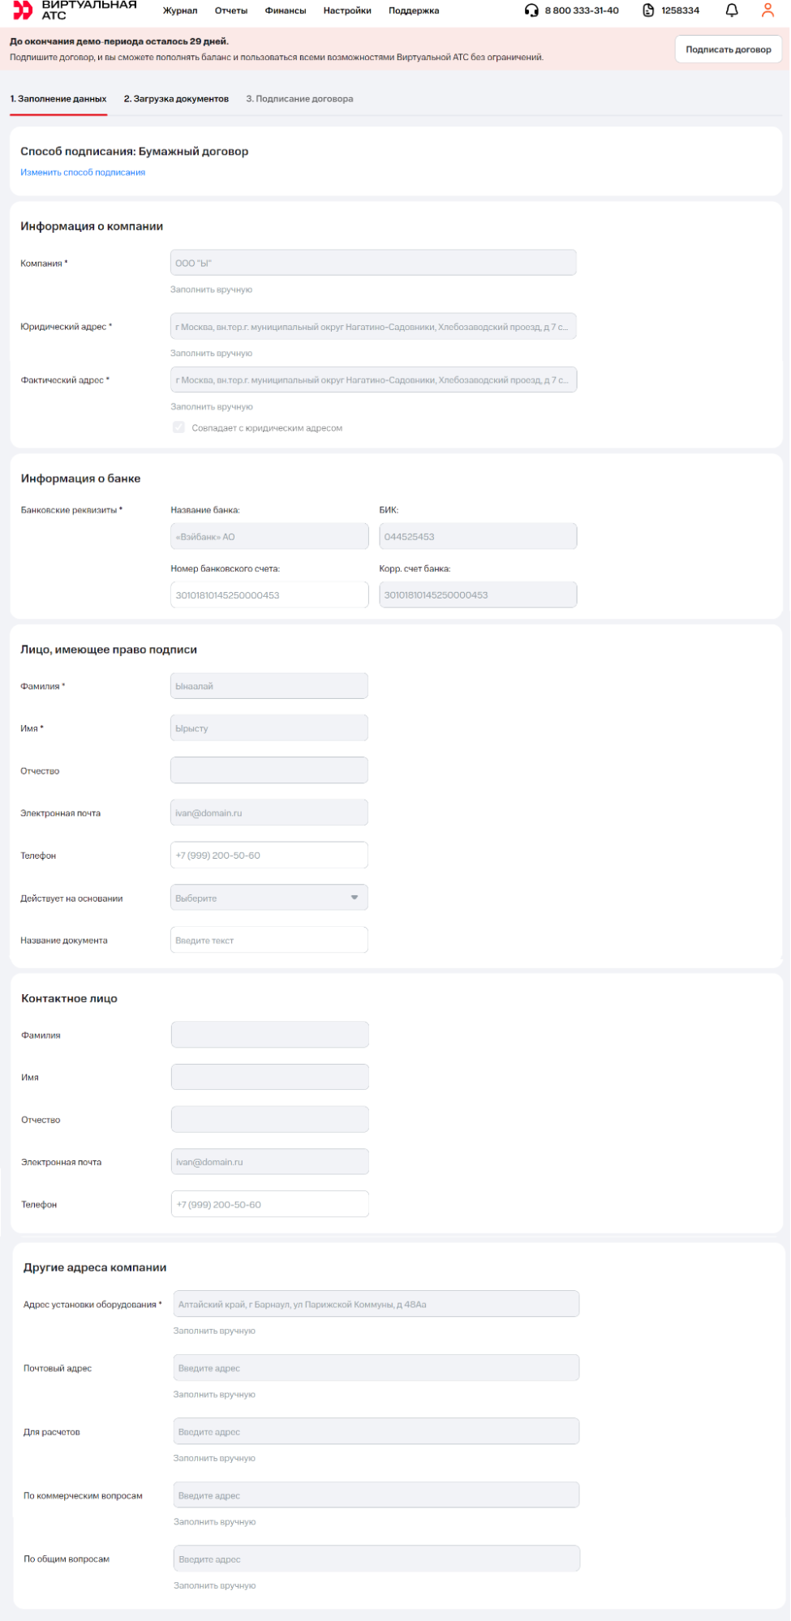This screenshot has height=1621, width=791.
Task: Click the 'Название документа' text field
Action: [269, 940]
